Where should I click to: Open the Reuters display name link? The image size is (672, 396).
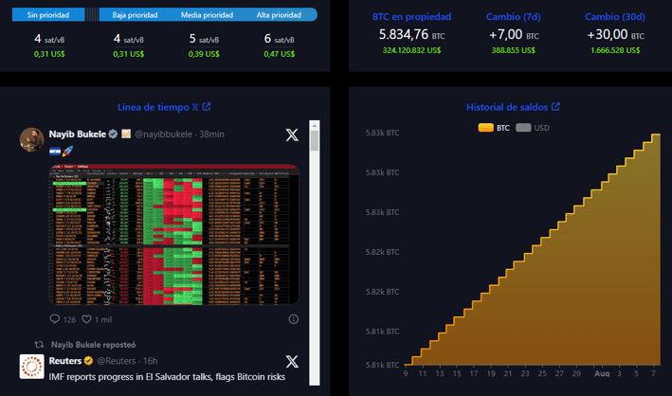tap(65, 361)
